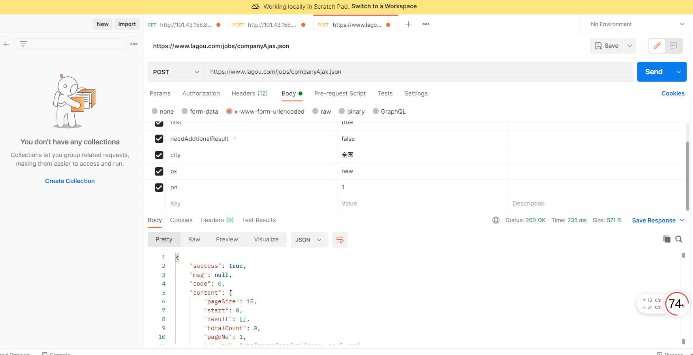Expand the No Environment selector

(637, 24)
